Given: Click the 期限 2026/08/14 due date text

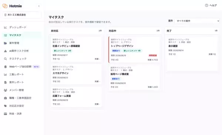Looking at the screenshot, I should coord(176,50).
